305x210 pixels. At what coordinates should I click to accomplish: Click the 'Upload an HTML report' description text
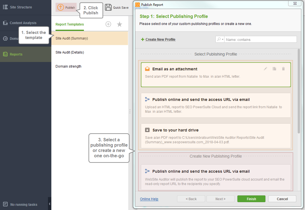[x=213, y=109]
